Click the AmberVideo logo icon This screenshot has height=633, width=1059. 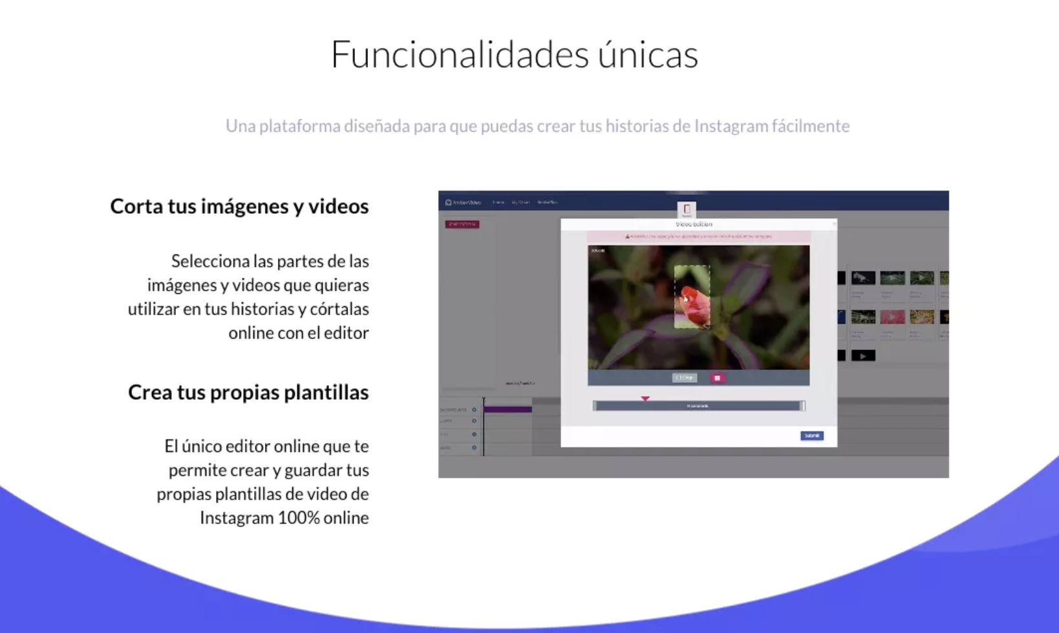[x=448, y=202]
